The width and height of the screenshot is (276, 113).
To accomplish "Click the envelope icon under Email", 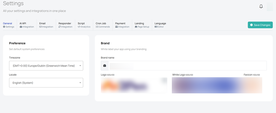I will [41, 27].
